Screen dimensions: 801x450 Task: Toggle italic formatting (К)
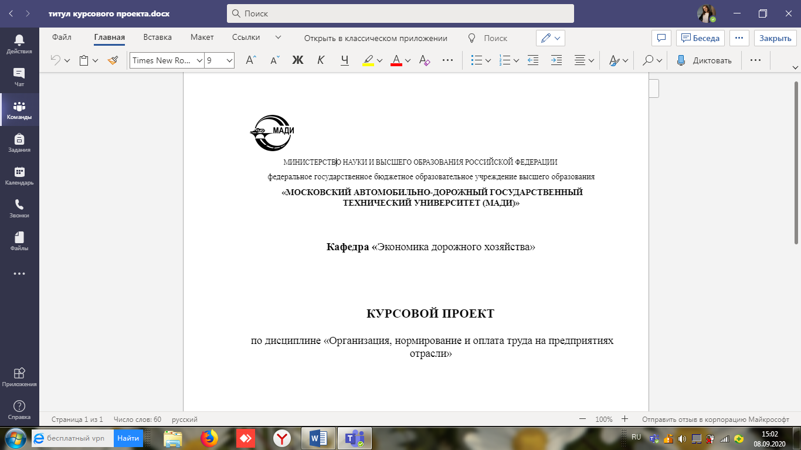[321, 60]
